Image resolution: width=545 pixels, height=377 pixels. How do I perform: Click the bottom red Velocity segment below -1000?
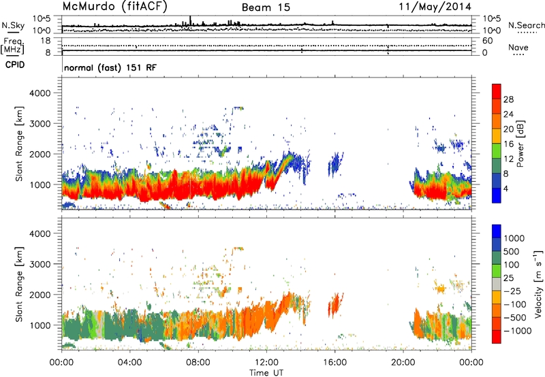click(497, 337)
